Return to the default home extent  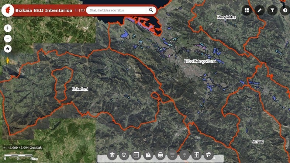pos(8,48)
